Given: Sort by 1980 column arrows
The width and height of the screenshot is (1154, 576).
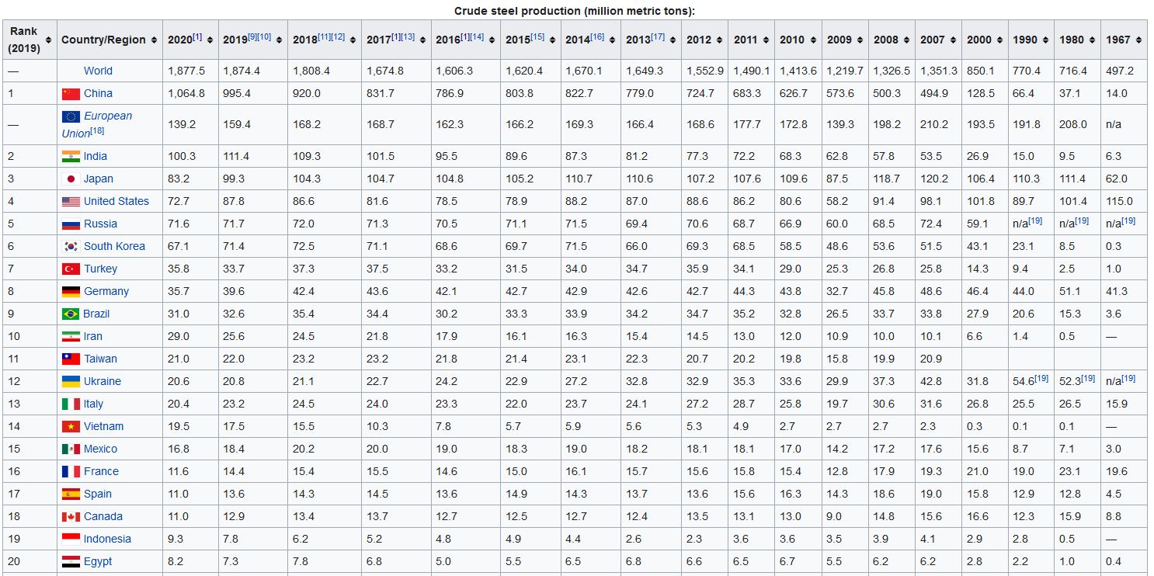Looking at the screenshot, I should [x=1092, y=40].
